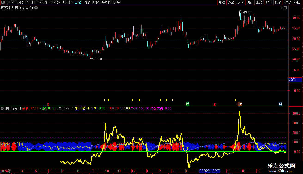Switch to 分时 intraday view
The height and width of the screenshot is (174, 303).
11,2
